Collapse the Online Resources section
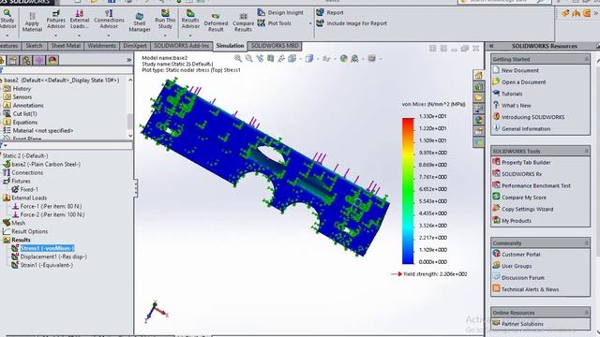 tap(586, 313)
